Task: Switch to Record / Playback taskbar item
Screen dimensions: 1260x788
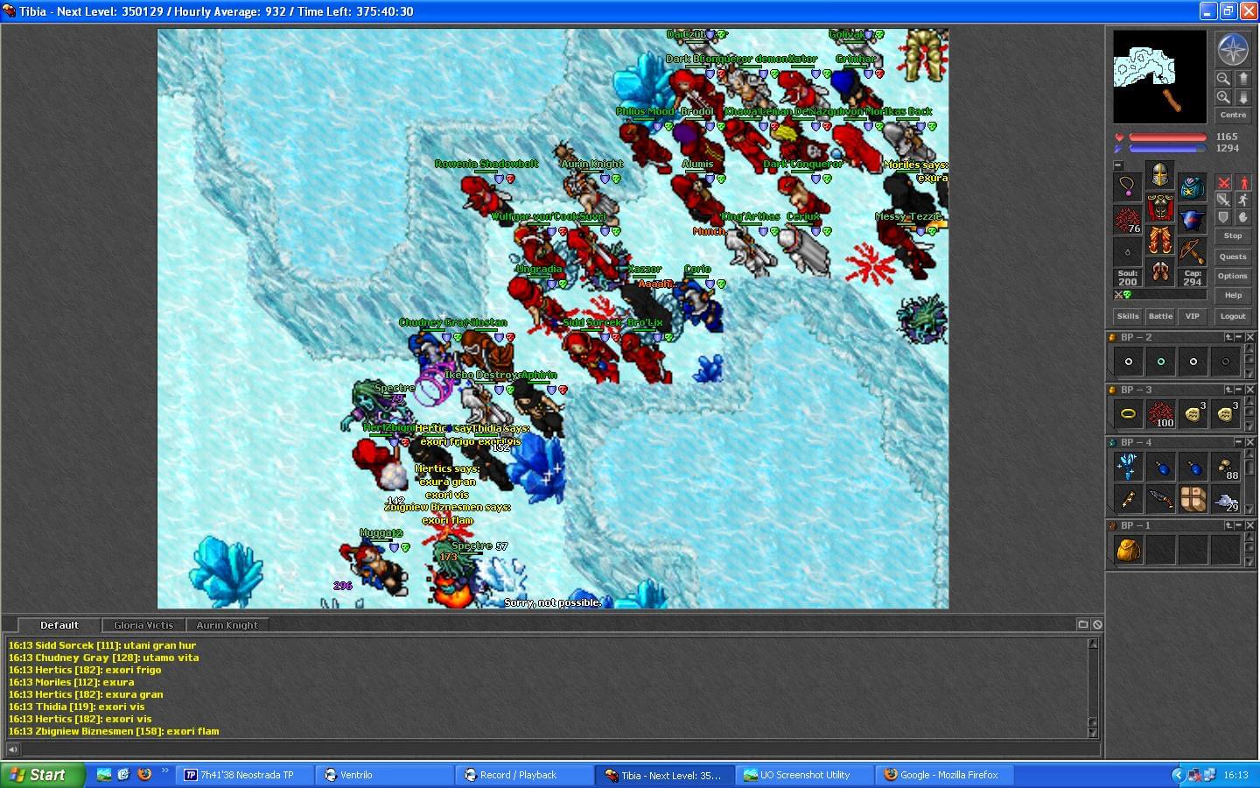Action: pyautogui.click(x=525, y=775)
